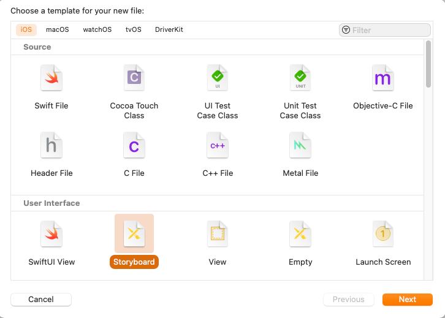This screenshot has height=318, width=445.
Task: Select the Unit Test Case Class icon
Action: (300, 77)
